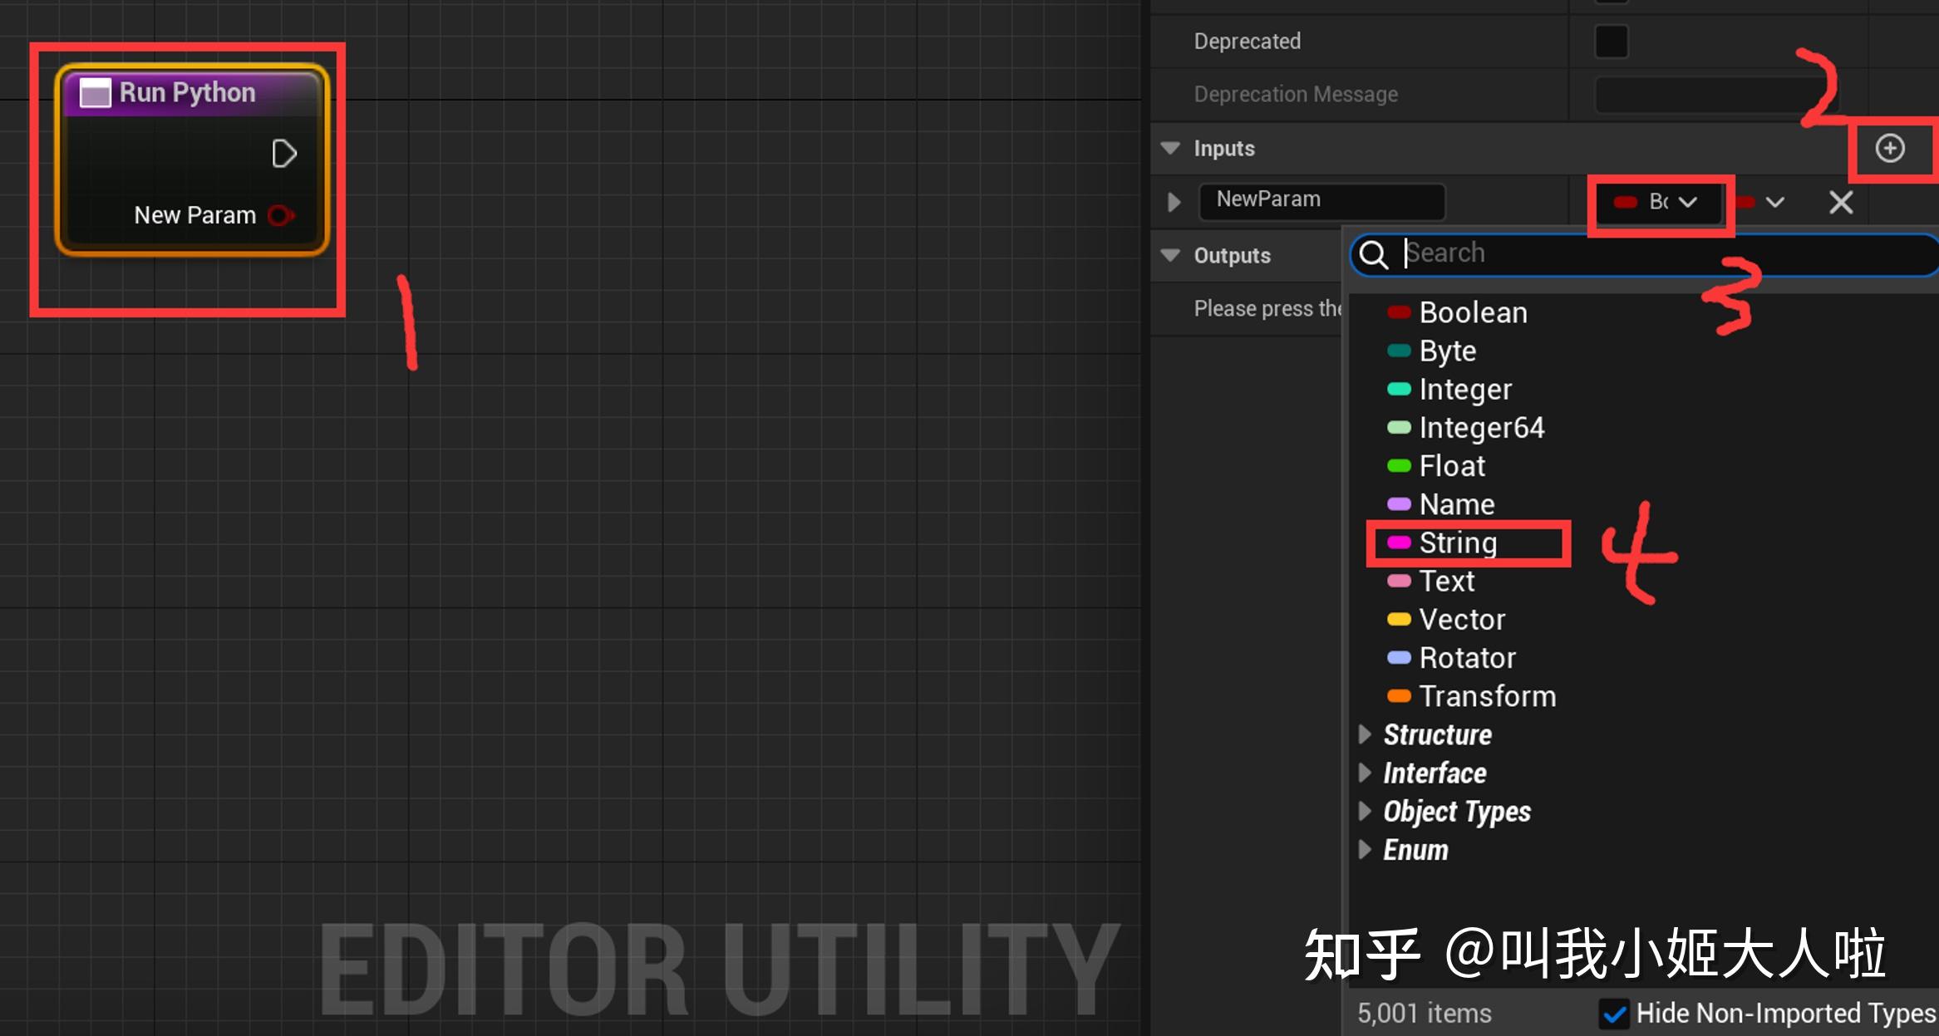The image size is (1939, 1036).
Task: Collapse the Inputs section
Action: (1170, 149)
